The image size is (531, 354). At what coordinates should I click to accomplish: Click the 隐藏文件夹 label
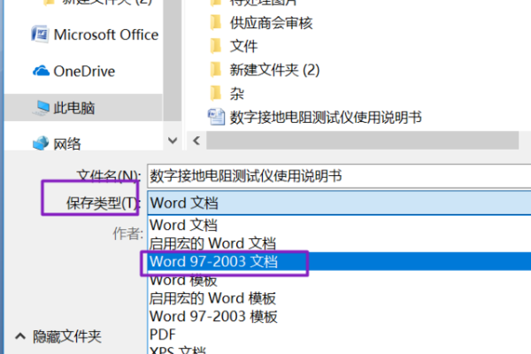coord(67,336)
